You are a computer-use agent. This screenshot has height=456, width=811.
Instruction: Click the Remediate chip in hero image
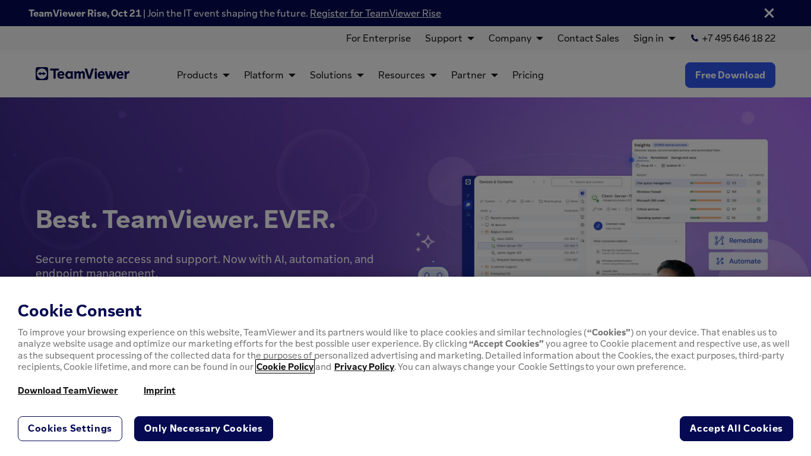(x=738, y=240)
